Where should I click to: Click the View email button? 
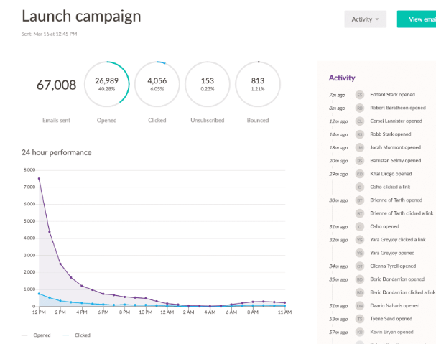417,19
